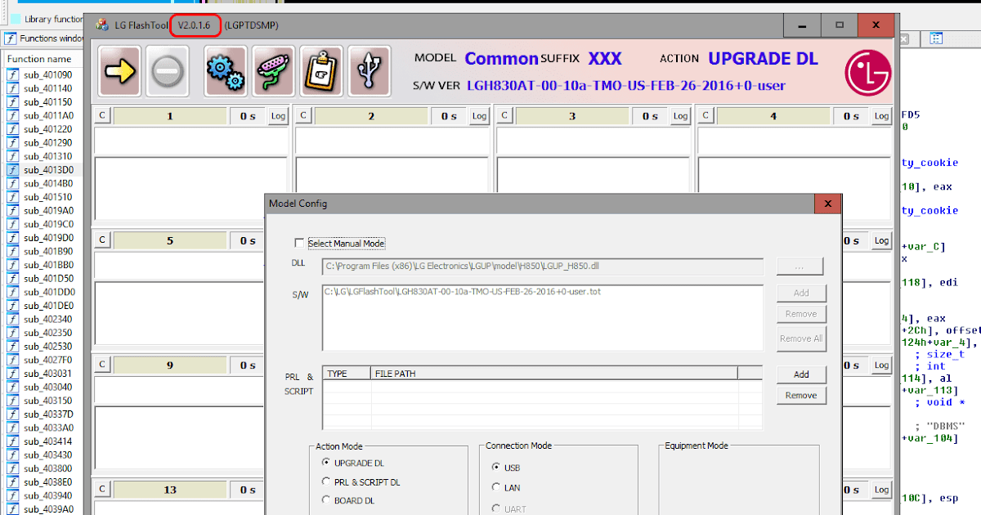Click the TYPE column header
Viewport: 981px width, 515px height.
[x=347, y=374]
